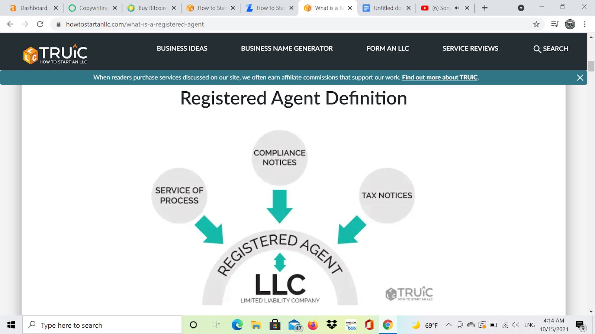Open Dropbox from the taskbar
This screenshot has height=334, width=595.
tap(332, 325)
